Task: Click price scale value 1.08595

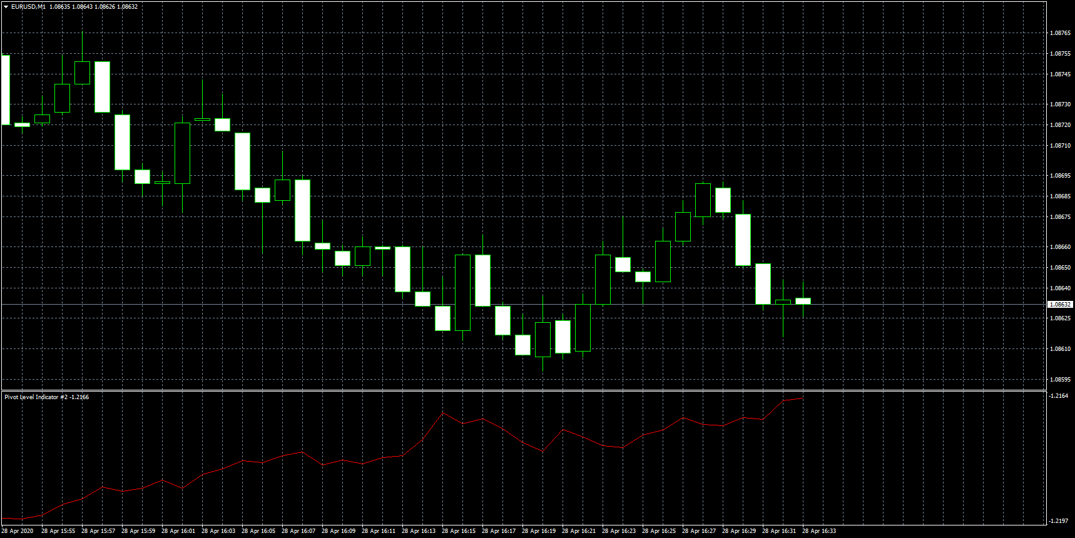Action: [1060, 380]
